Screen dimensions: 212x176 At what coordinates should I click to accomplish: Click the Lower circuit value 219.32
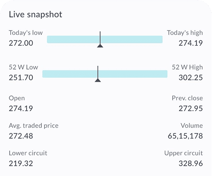(x=21, y=163)
